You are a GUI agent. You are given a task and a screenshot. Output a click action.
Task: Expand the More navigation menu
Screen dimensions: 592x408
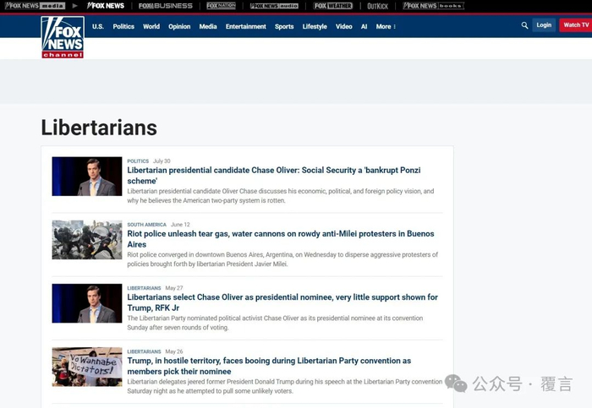(386, 26)
